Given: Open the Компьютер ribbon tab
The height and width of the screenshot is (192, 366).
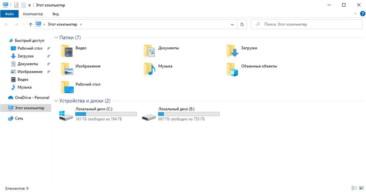Looking at the screenshot, I should (x=33, y=14).
